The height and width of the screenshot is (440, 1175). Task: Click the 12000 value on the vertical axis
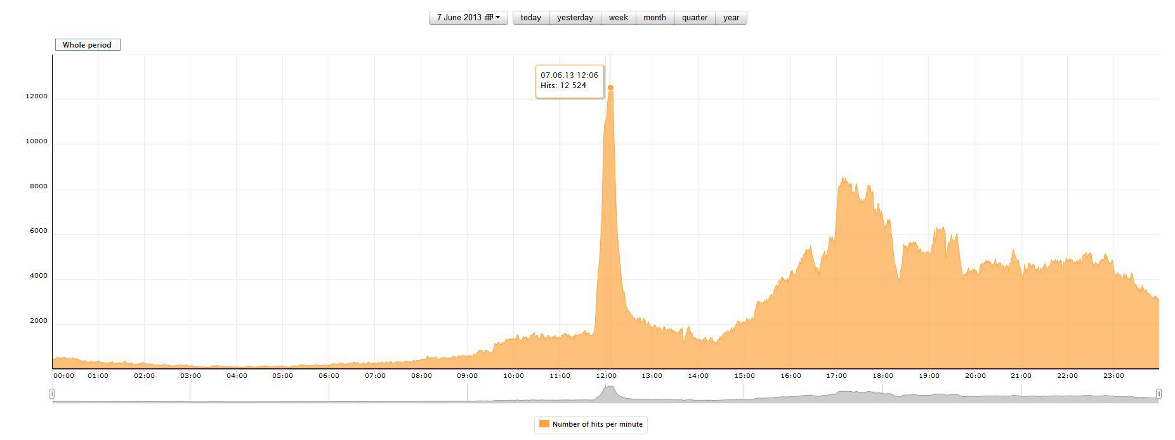tap(36, 96)
